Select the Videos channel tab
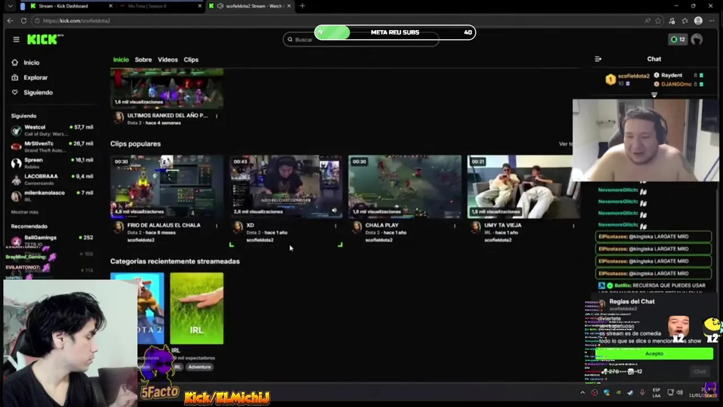Viewport: 723px width, 407px height. (168, 59)
